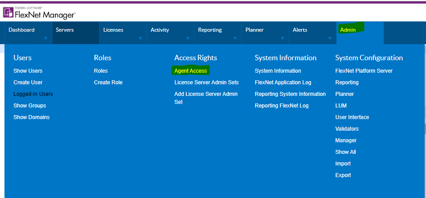The width and height of the screenshot is (426, 198).
Task: Expand the Reporting dropdown arrow
Action: [235, 38]
